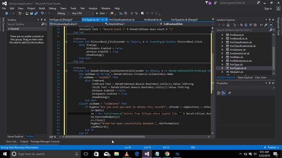Click the Open File folder icon
The width and height of the screenshot is (282, 158).
(27, 14)
